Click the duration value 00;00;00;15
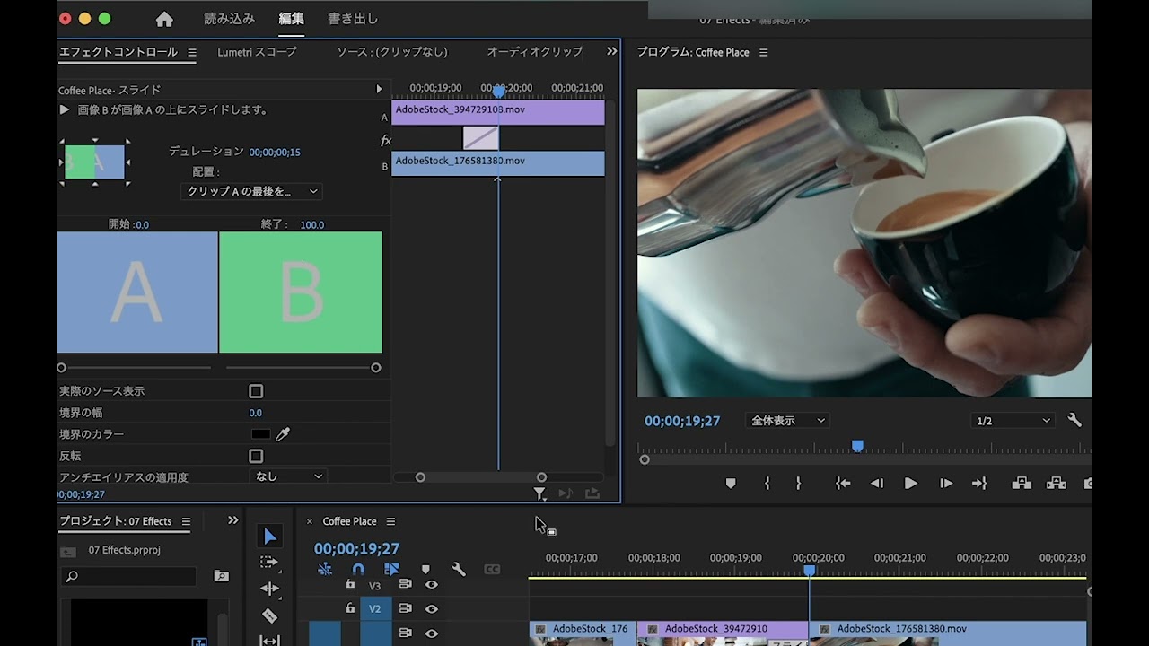This screenshot has height=646, width=1149. pos(275,153)
